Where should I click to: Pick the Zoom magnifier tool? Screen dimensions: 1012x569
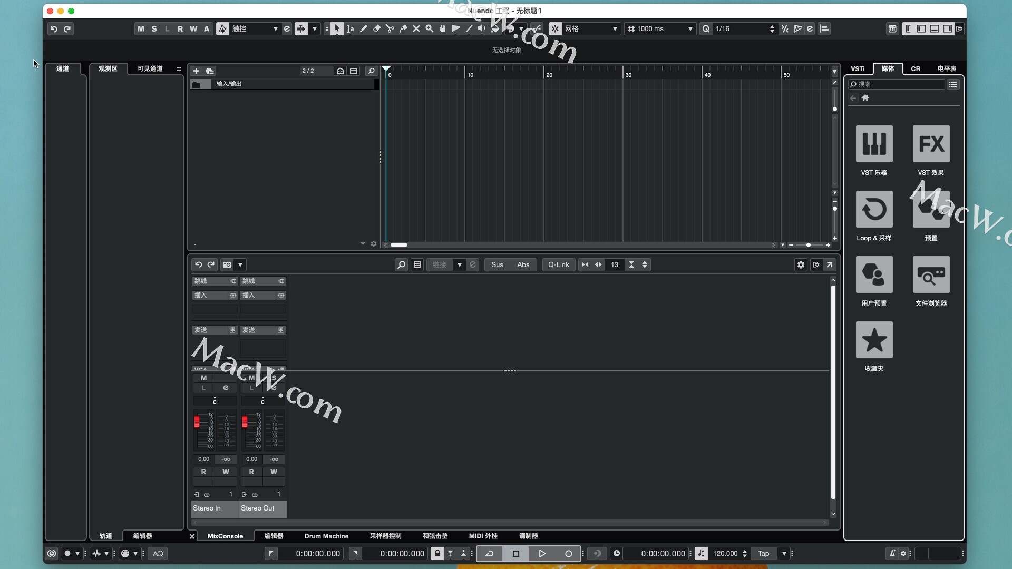click(430, 29)
